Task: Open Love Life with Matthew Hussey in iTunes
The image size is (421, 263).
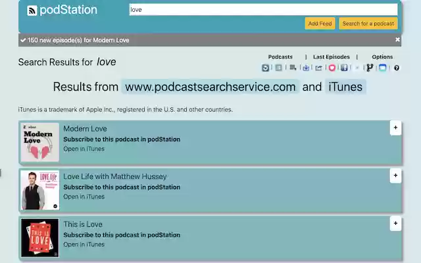Action: click(x=84, y=197)
